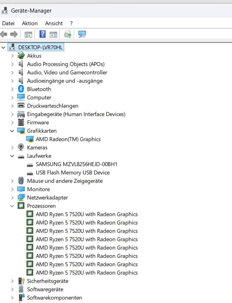Open the Aktion menu
The height and width of the screenshot is (303, 232).
tap(30, 23)
